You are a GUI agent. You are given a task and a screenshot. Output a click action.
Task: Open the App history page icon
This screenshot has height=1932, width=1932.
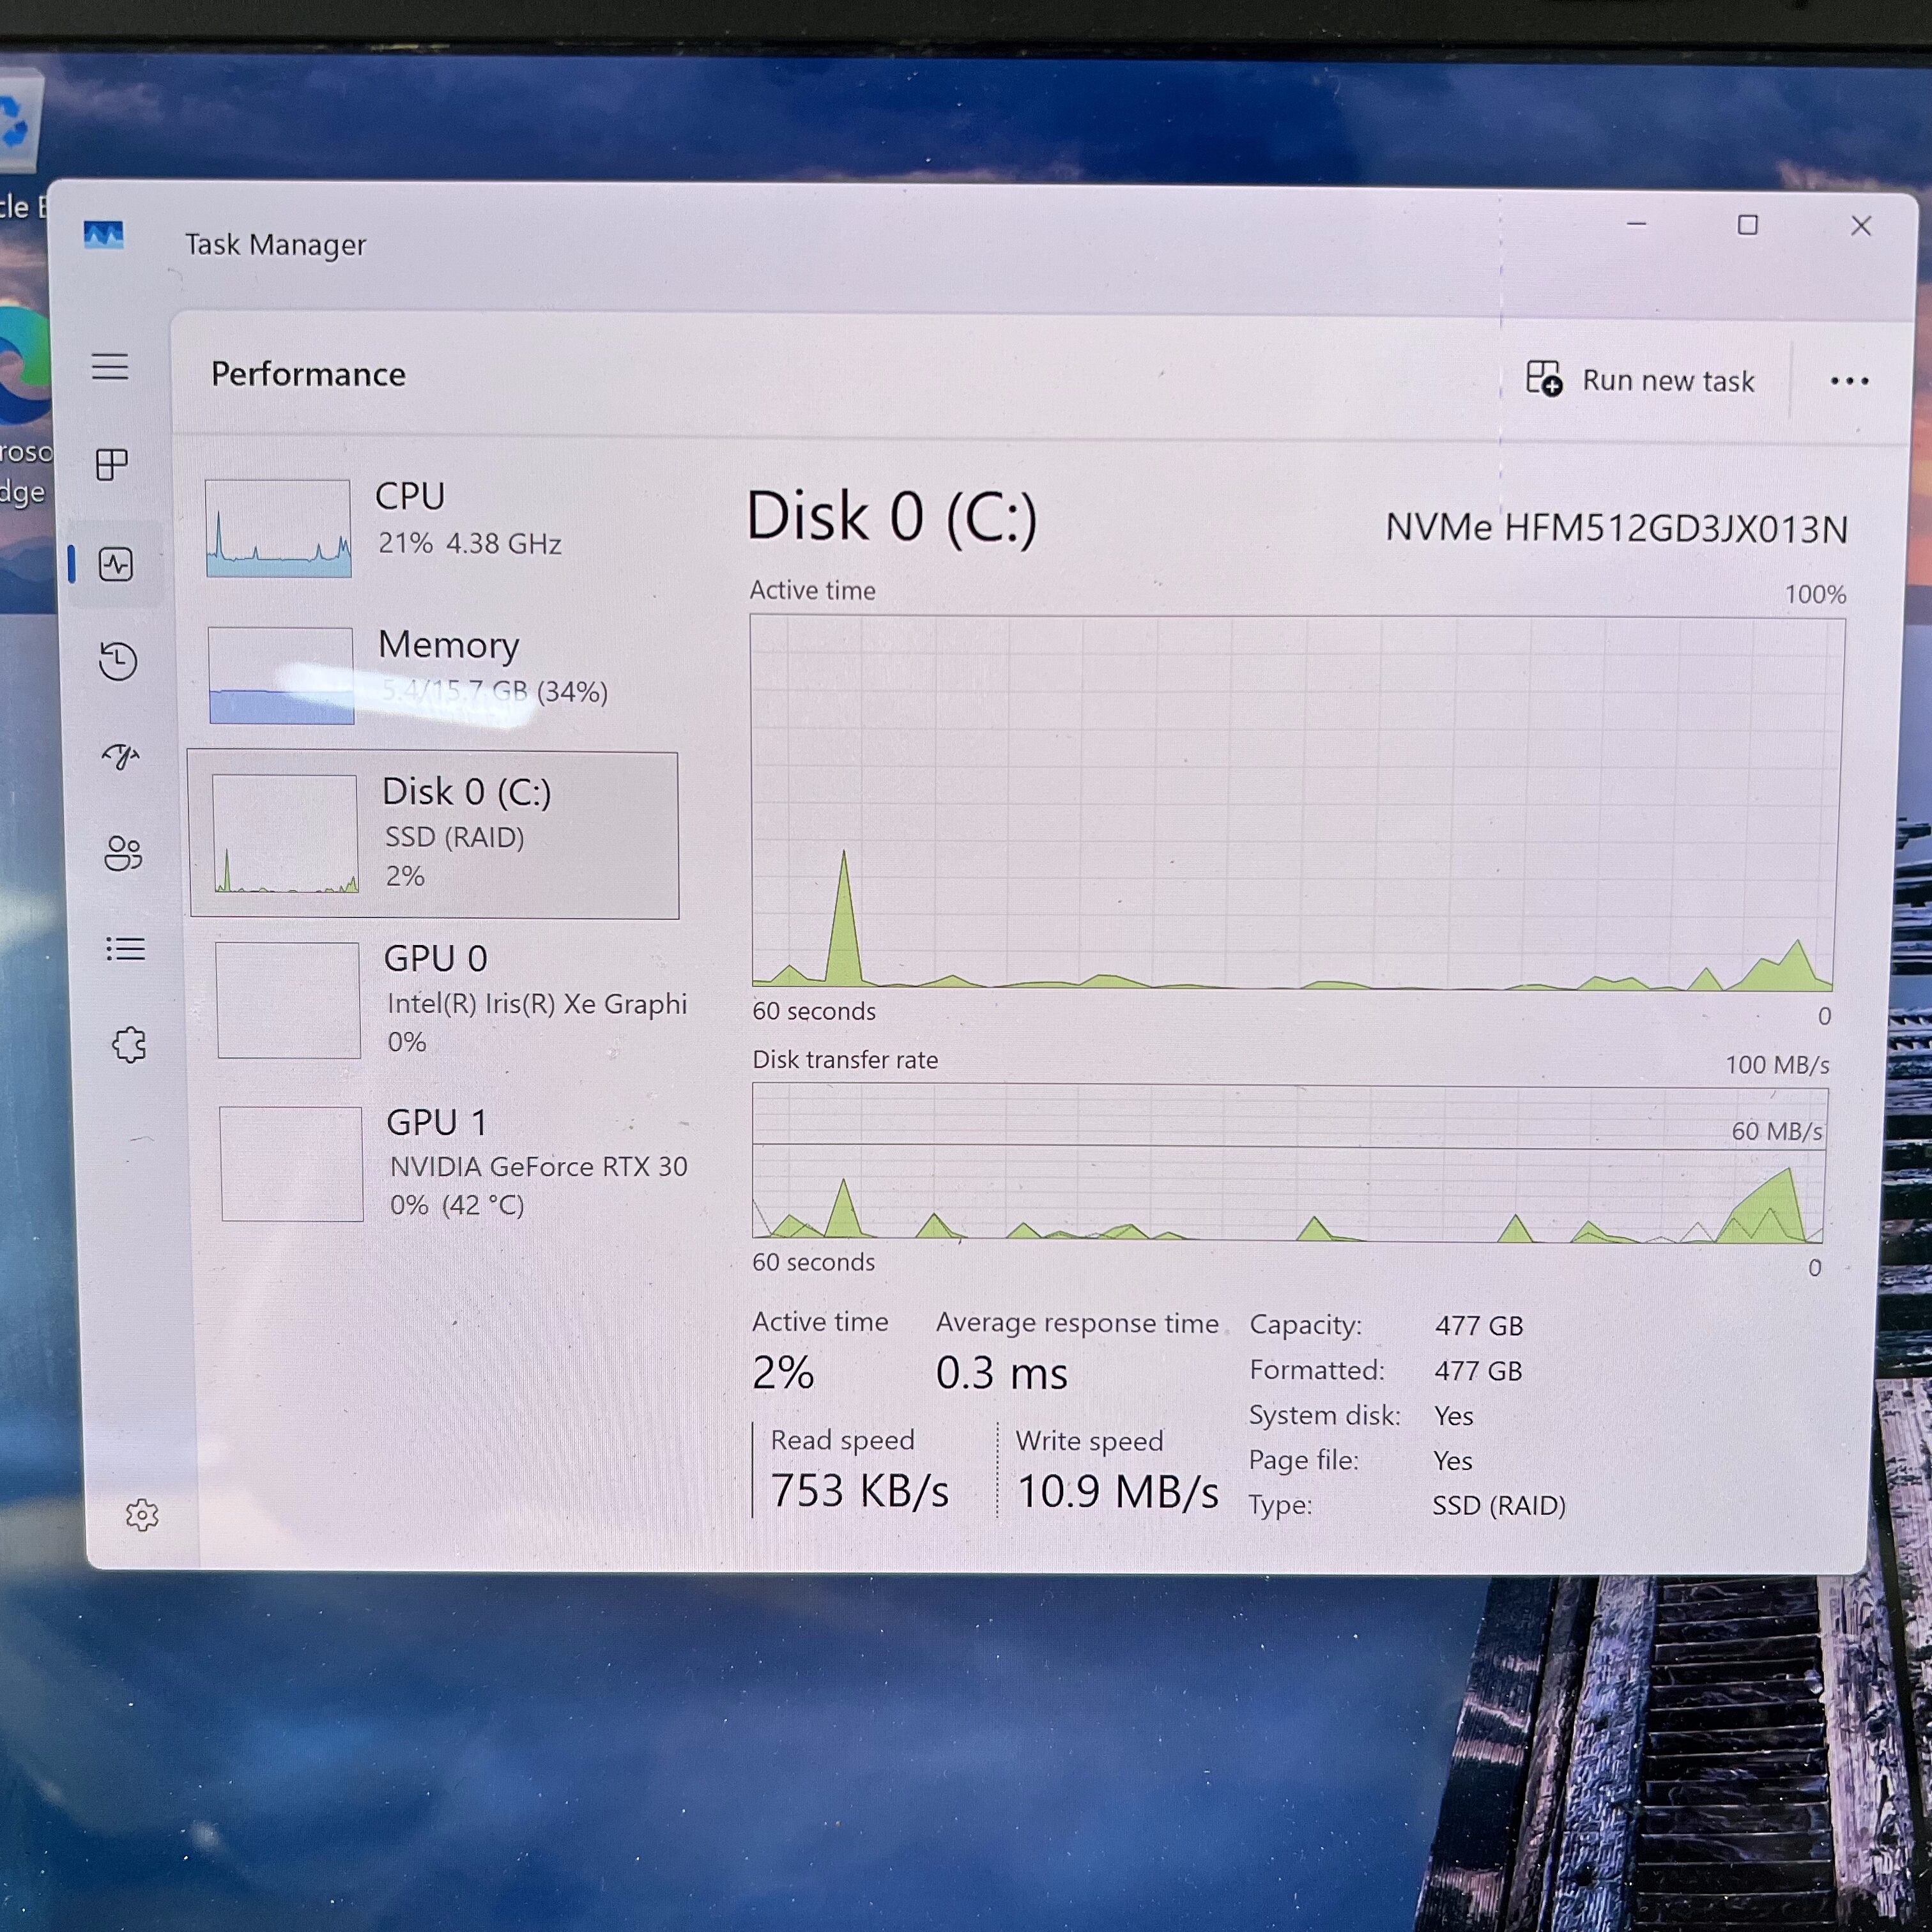point(118,661)
